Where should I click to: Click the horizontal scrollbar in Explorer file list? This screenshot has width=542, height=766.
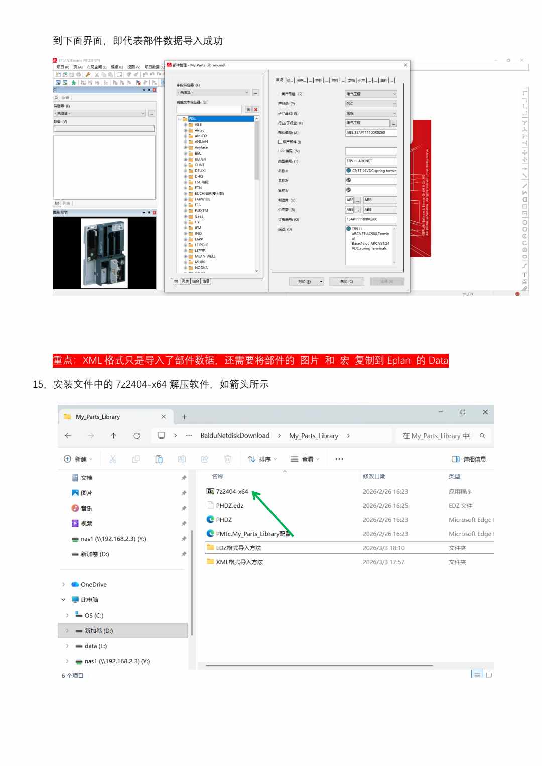[x=319, y=666]
